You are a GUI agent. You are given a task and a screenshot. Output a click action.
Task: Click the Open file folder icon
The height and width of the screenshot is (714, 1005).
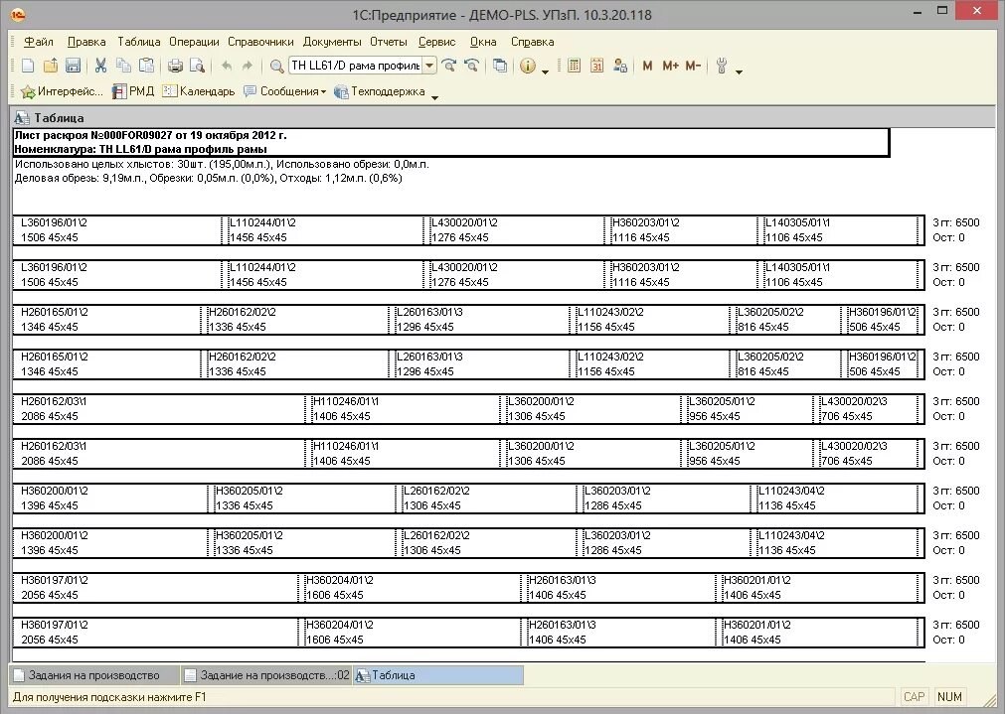pos(51,66)
